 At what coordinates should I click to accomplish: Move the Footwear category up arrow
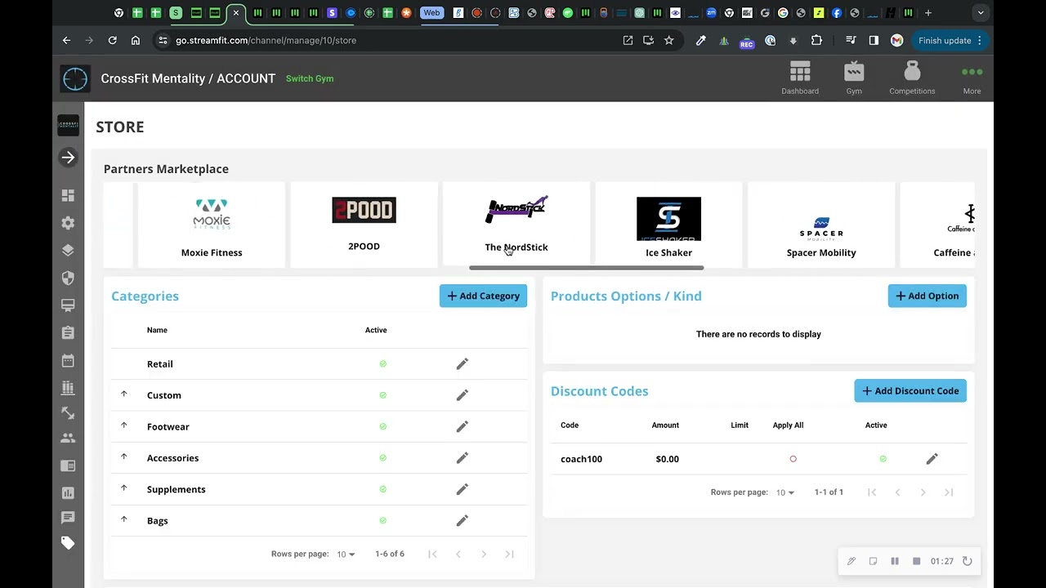pos(124,425)
